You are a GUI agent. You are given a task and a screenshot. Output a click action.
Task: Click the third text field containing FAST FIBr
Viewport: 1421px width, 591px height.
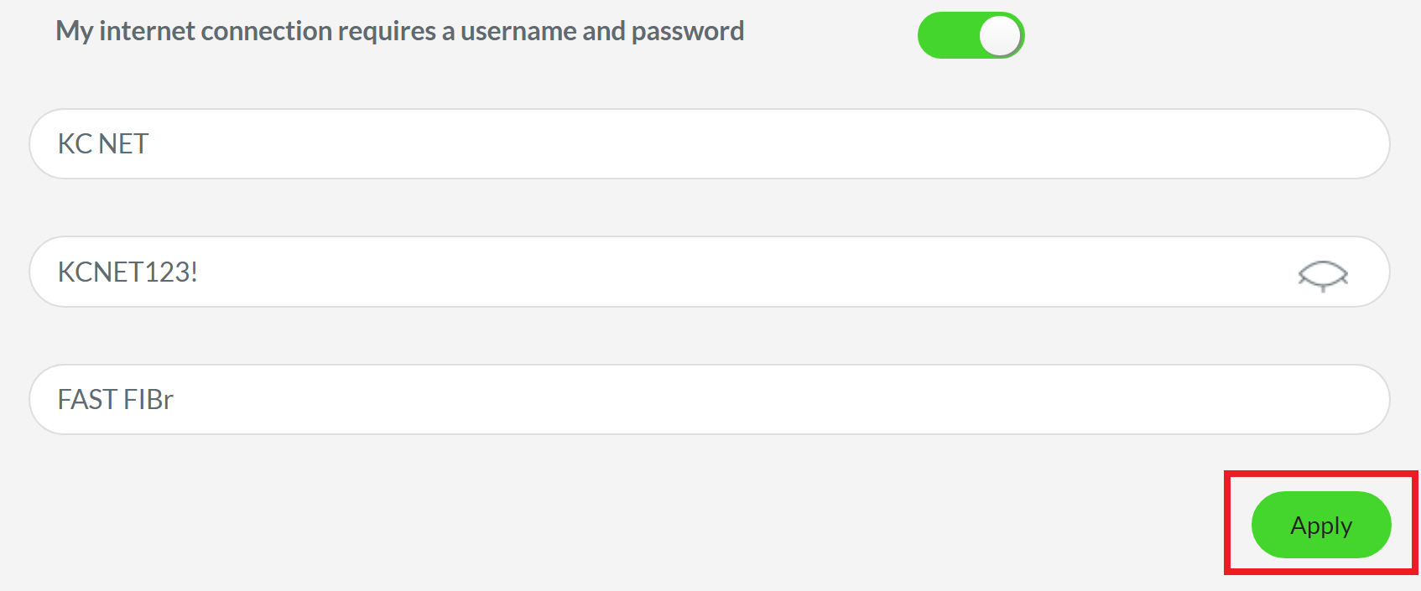tap(709, 399)
